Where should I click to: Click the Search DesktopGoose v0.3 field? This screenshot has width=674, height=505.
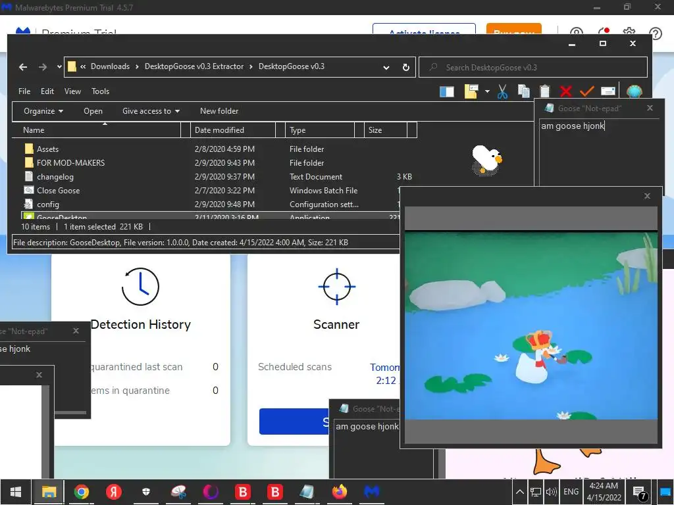[533, 68]
